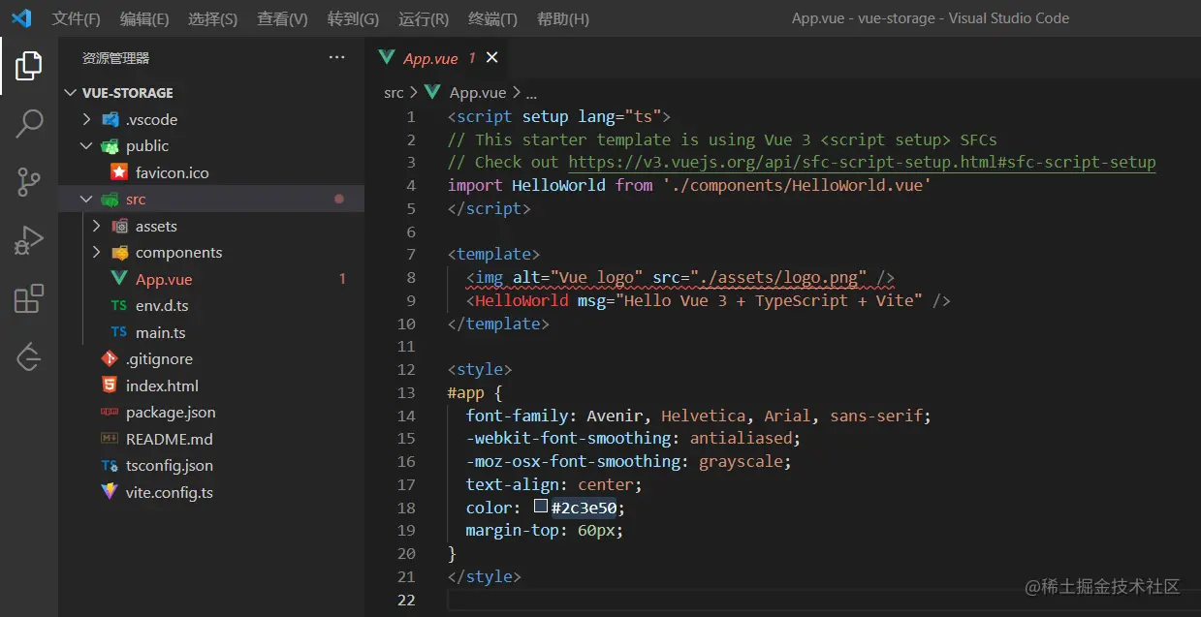The image size is (1201, 617).
Task: Click the breadcrumb ellipsis after App.vue
Action: (531, 94)
